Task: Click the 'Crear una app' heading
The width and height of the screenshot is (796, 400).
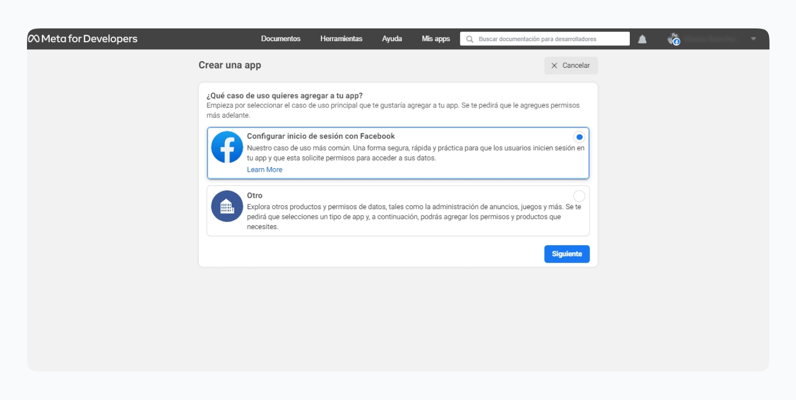Action: [x=230, y=65]
